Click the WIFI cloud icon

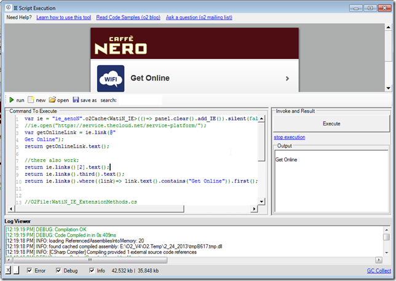point(110,79)
